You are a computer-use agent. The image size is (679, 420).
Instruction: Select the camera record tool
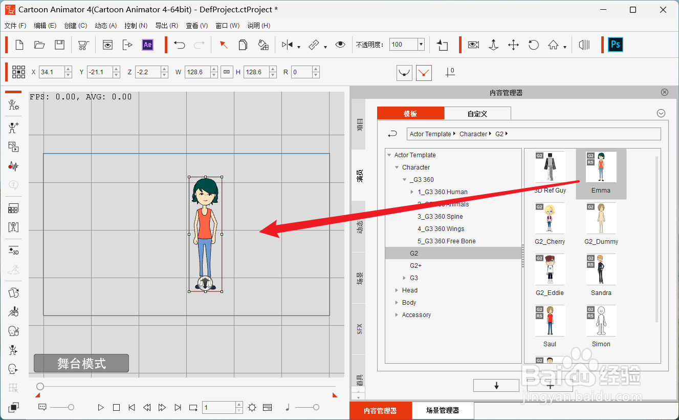(x=473, y=45)
